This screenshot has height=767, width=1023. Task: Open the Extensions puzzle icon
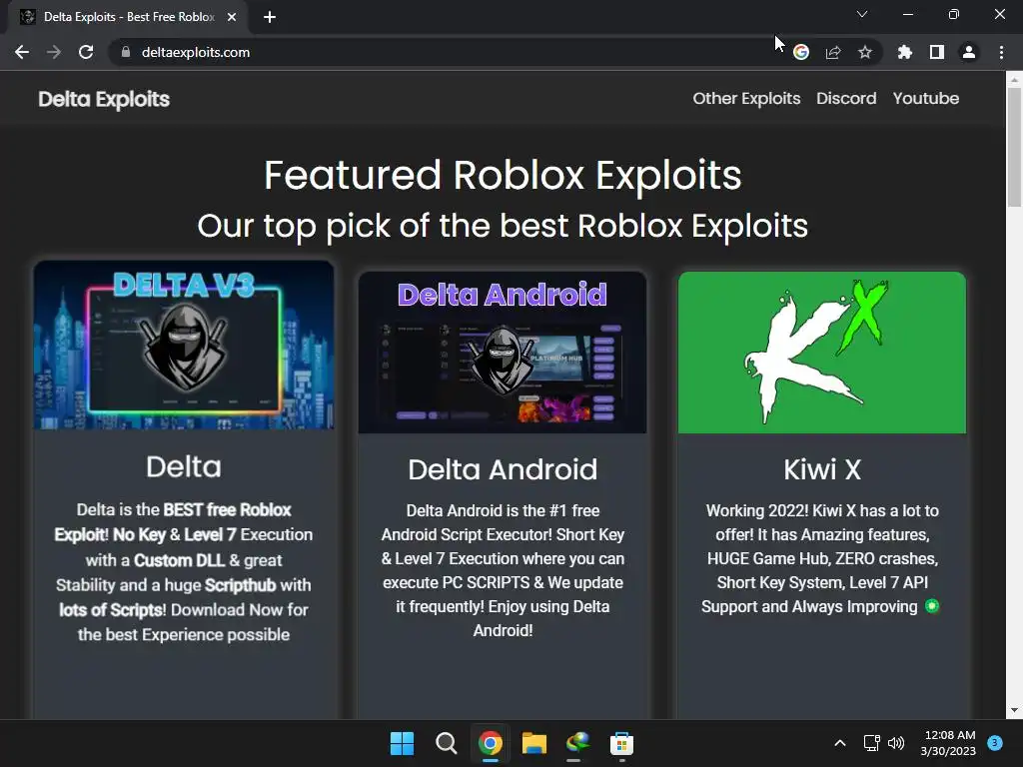[904, 52]
